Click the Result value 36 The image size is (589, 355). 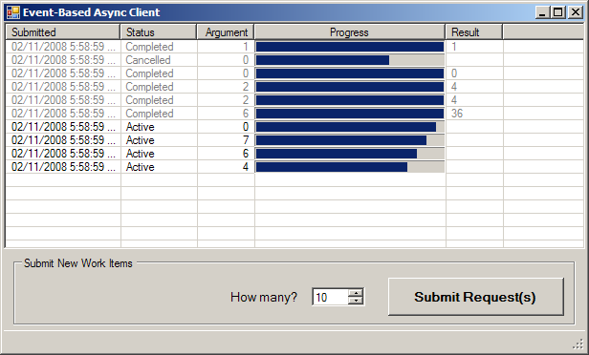pyautogui.click(x=457, y=114)
